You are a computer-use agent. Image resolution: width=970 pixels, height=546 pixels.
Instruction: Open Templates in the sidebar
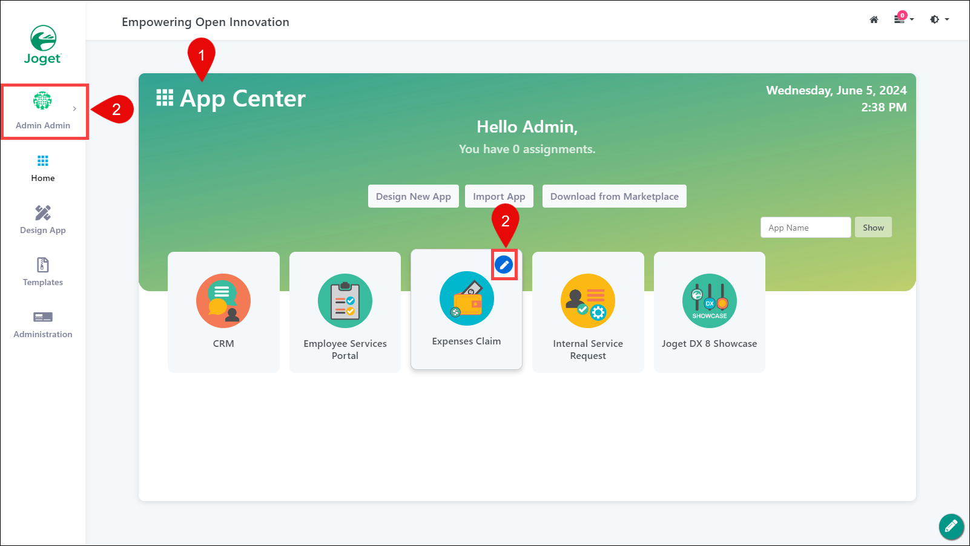point(43,272)
